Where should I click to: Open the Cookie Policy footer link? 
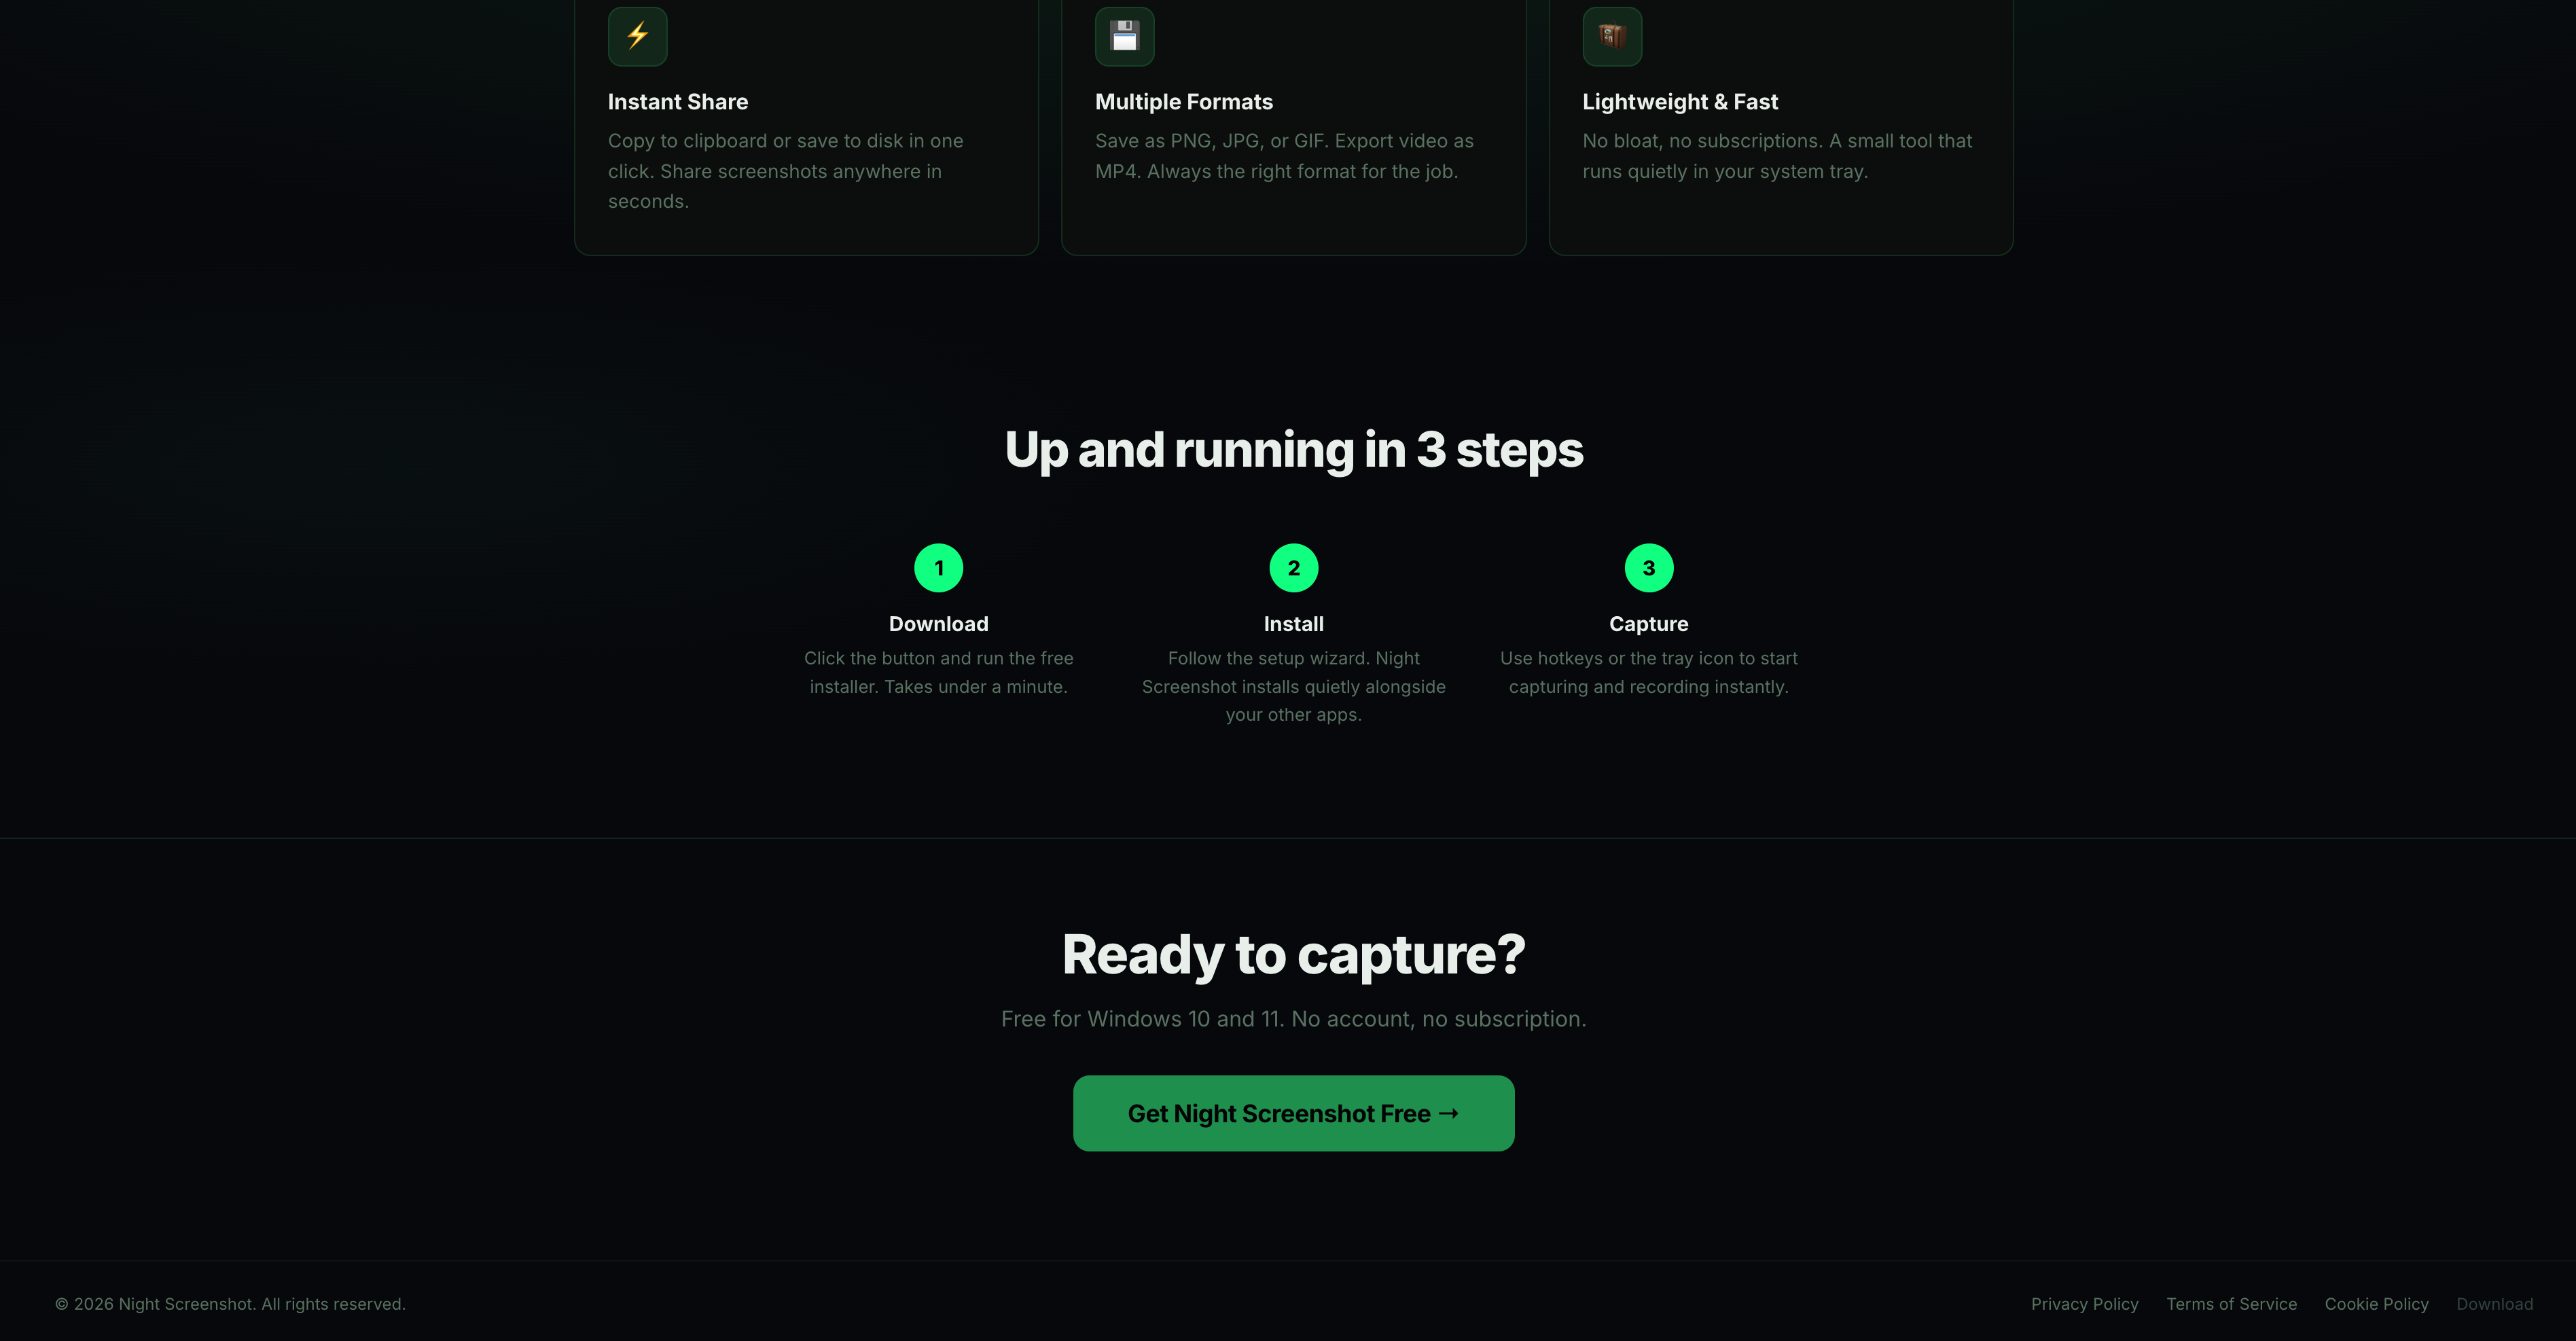click(2376, 1304)
